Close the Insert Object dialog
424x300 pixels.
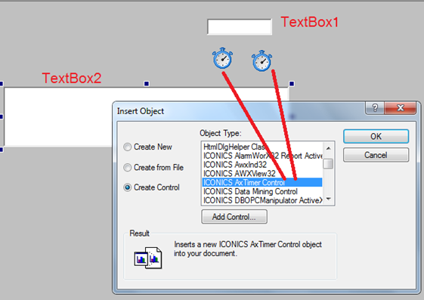[x=401, y=108]
